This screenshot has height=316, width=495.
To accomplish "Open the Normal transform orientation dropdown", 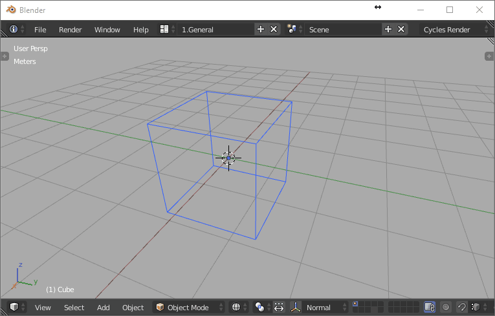I will pos(325,307).
